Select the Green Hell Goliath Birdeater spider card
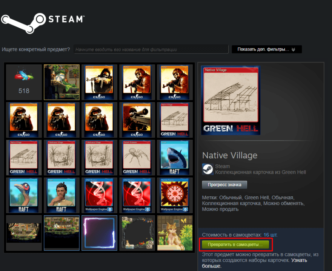This screenshot has width=332, height=271. point(137,158)
